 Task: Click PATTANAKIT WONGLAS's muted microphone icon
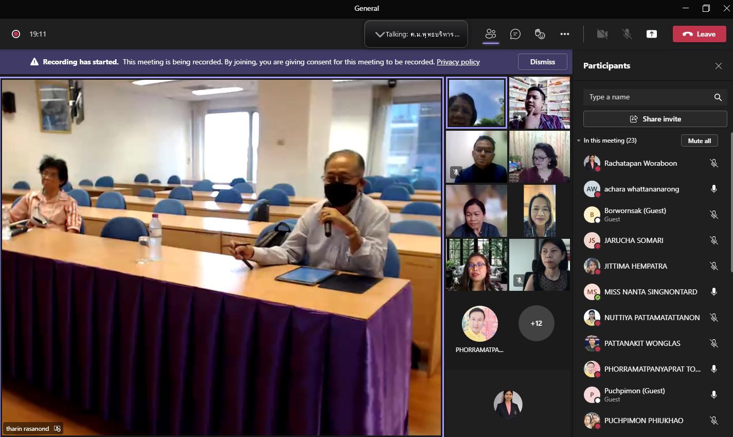click(x=714, y=343)
